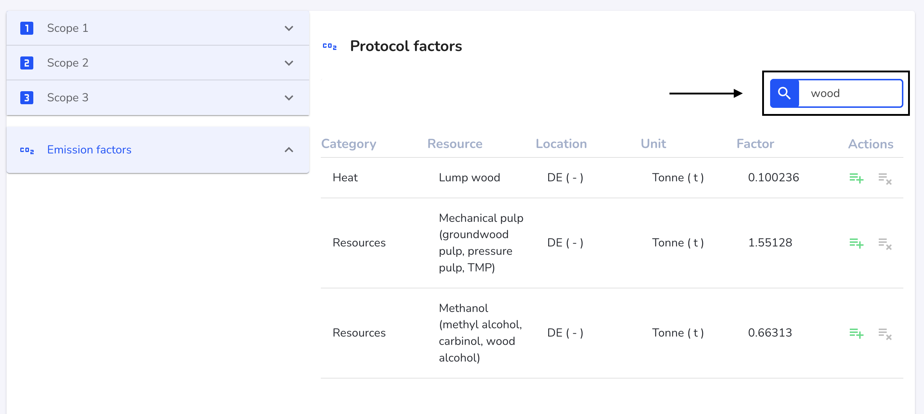
Task: Add Methanol factor with green plus icon
Action: pos(856,333)
